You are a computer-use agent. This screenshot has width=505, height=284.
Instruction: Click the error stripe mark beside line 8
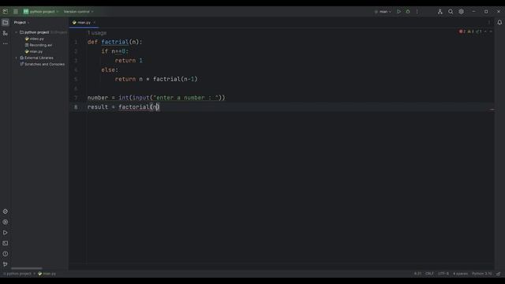coord(492,110)
